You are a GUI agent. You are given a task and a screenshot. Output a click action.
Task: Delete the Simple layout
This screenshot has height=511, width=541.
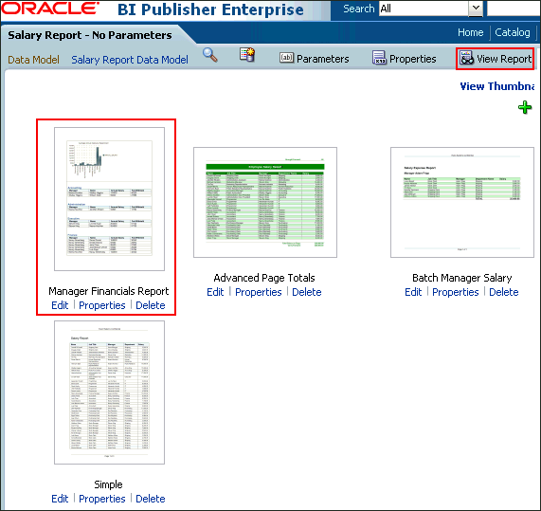151,499
